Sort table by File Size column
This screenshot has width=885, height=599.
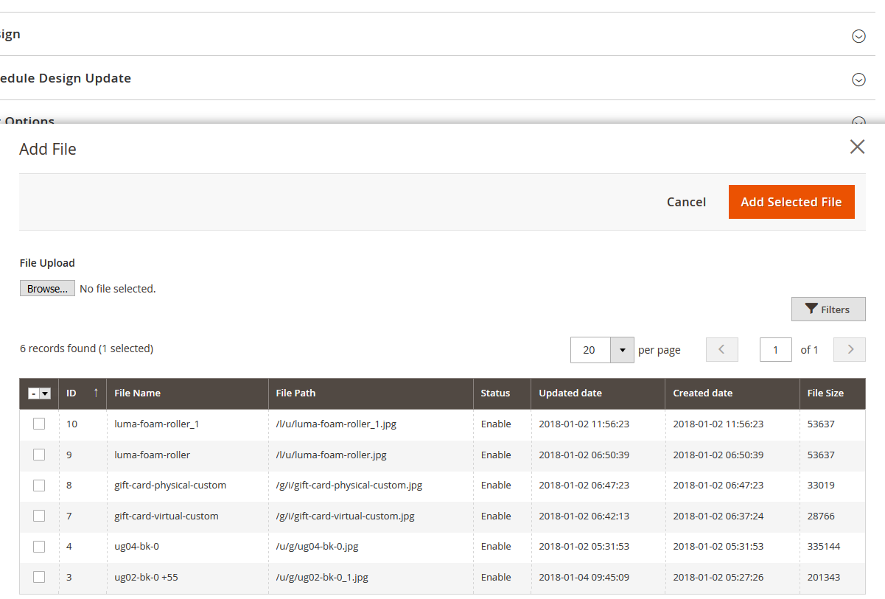pos(825,393)
